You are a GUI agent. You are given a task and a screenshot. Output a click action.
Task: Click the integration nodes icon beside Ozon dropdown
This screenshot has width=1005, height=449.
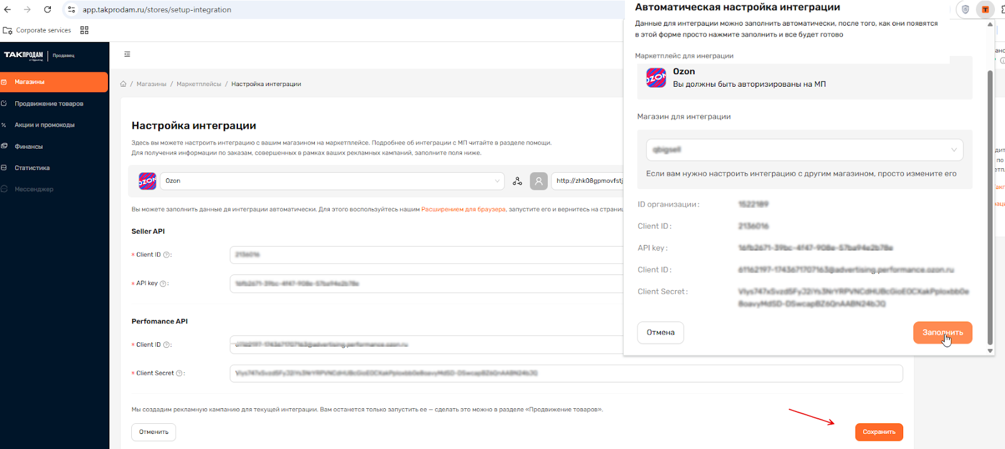click(517, 181)
